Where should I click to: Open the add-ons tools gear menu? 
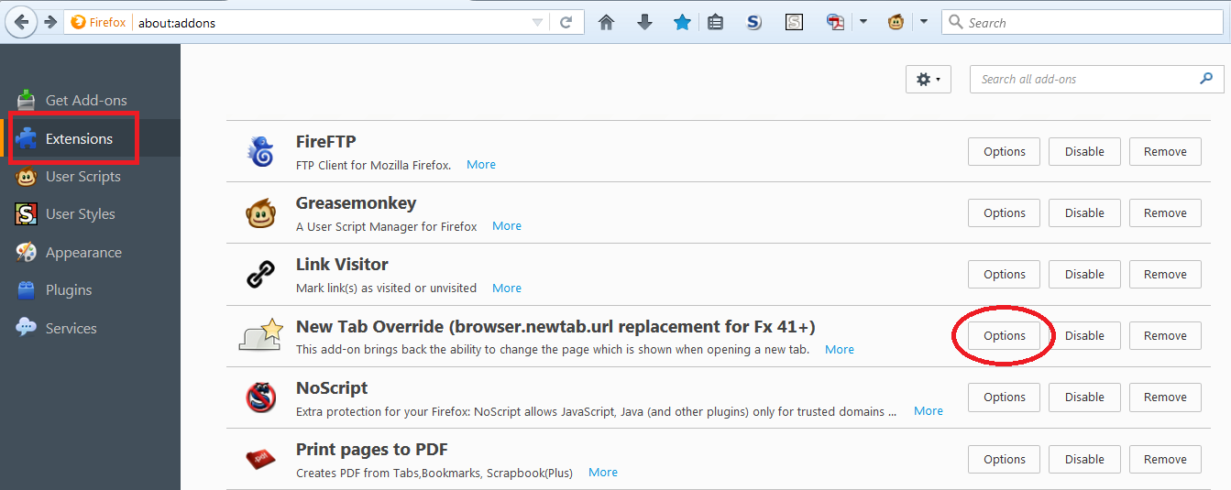929,80
